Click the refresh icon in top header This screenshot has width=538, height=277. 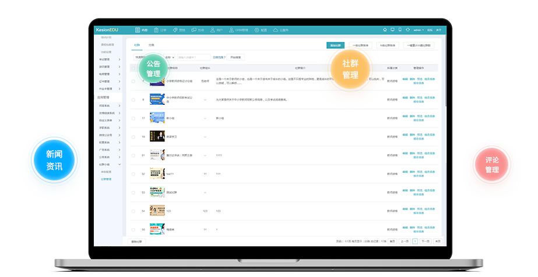pos(407,30)
